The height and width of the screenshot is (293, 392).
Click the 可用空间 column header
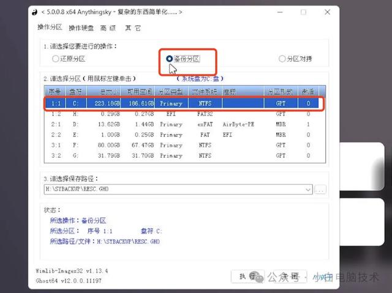point(137,91)
